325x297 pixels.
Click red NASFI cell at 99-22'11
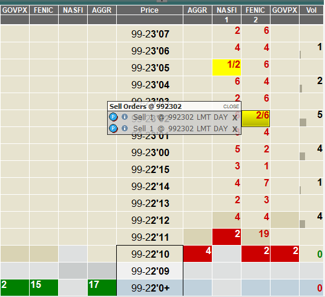point(226,237)
